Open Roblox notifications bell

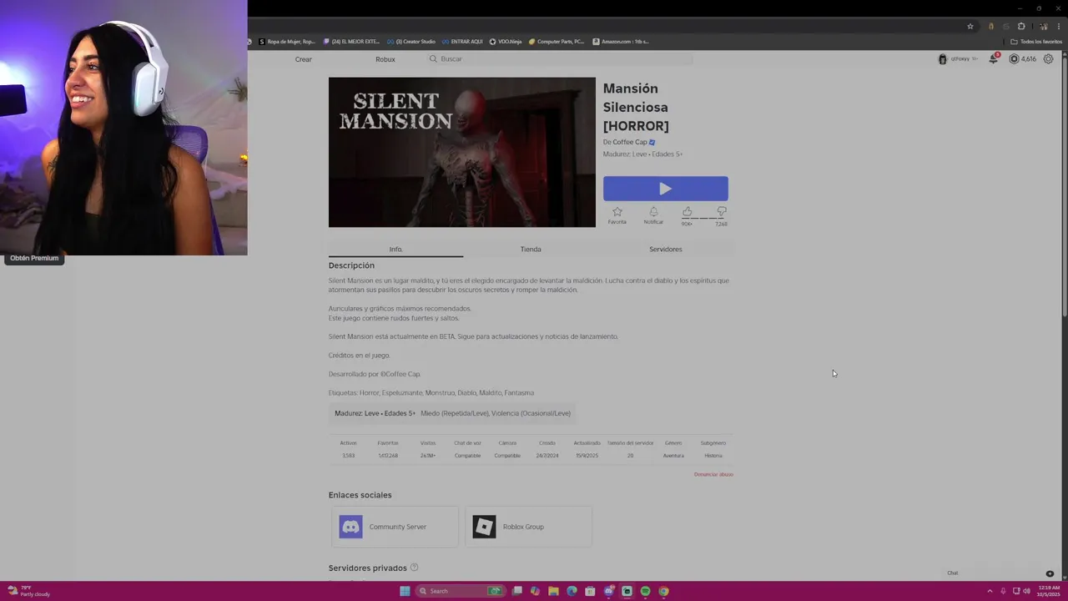coord(993,59)
